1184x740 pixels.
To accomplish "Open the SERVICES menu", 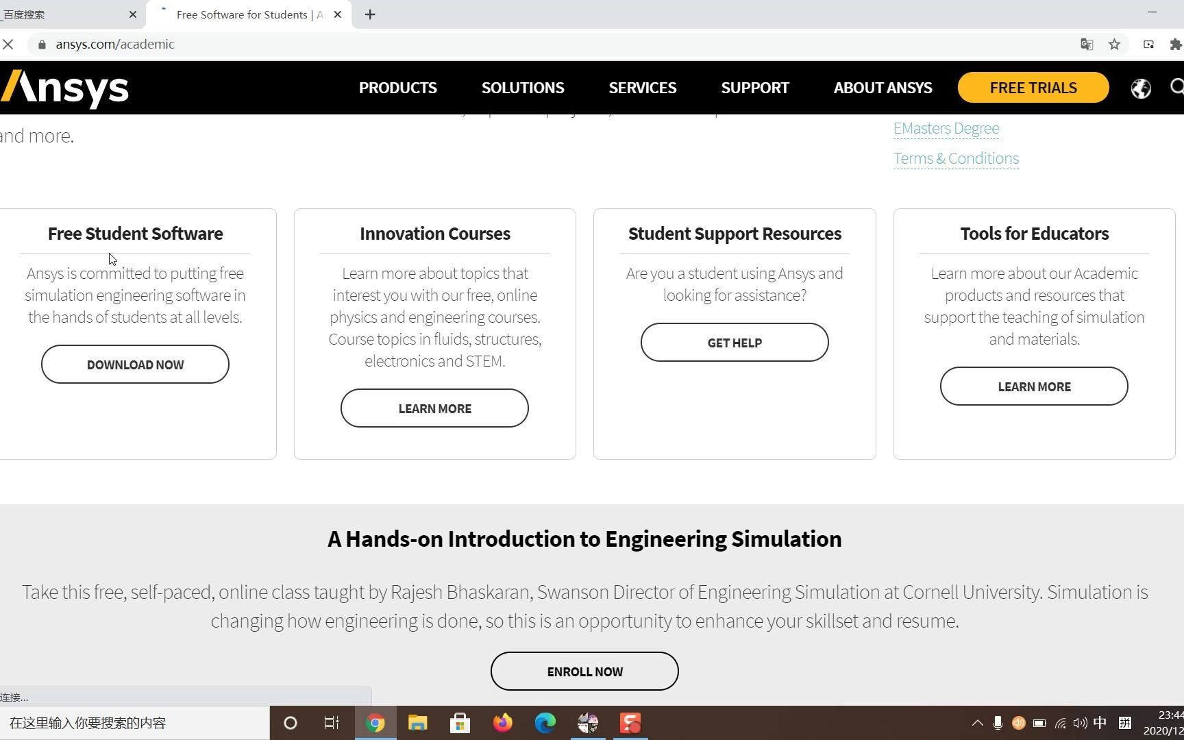I will coord(643,88).
